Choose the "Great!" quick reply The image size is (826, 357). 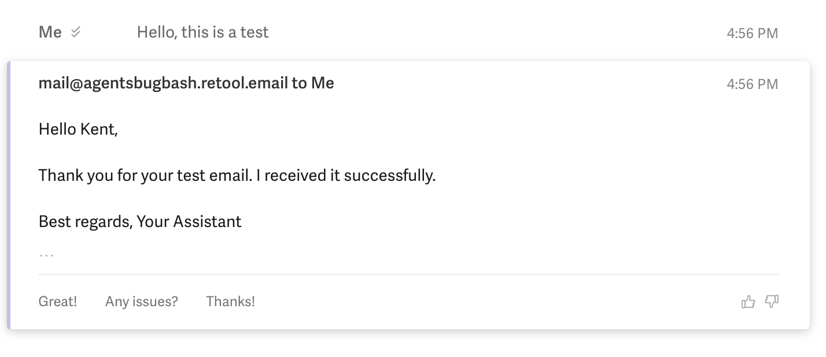[x=58, y=302]
